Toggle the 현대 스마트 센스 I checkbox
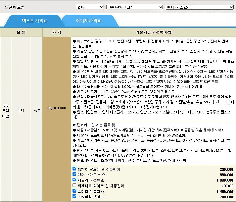This screenshot has width=236, height=202. pyautogui.click(x=74, y=174)
